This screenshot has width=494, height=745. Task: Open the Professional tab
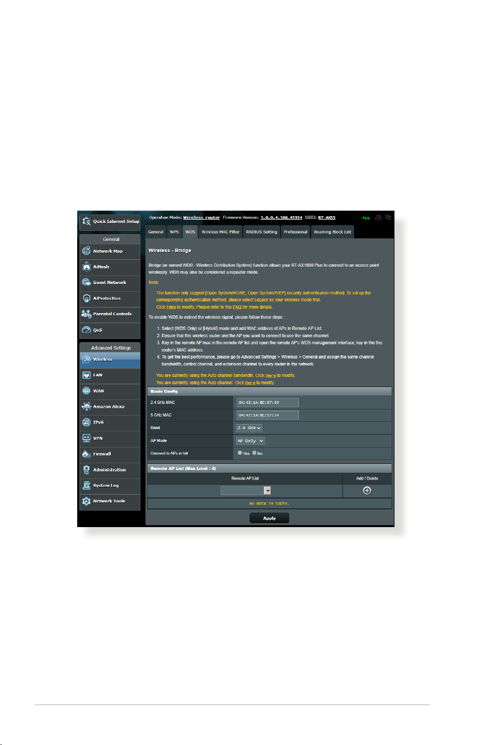(x=295, y=232)
